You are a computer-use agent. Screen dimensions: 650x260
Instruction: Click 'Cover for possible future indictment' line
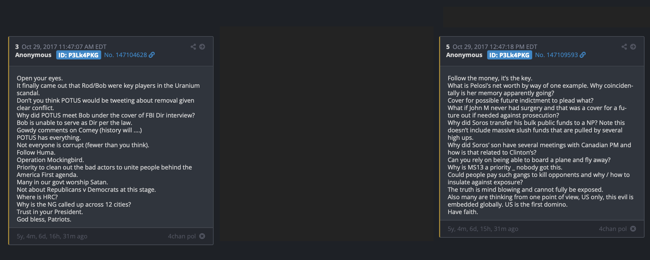pyautogui.click(x=520, y=100)
